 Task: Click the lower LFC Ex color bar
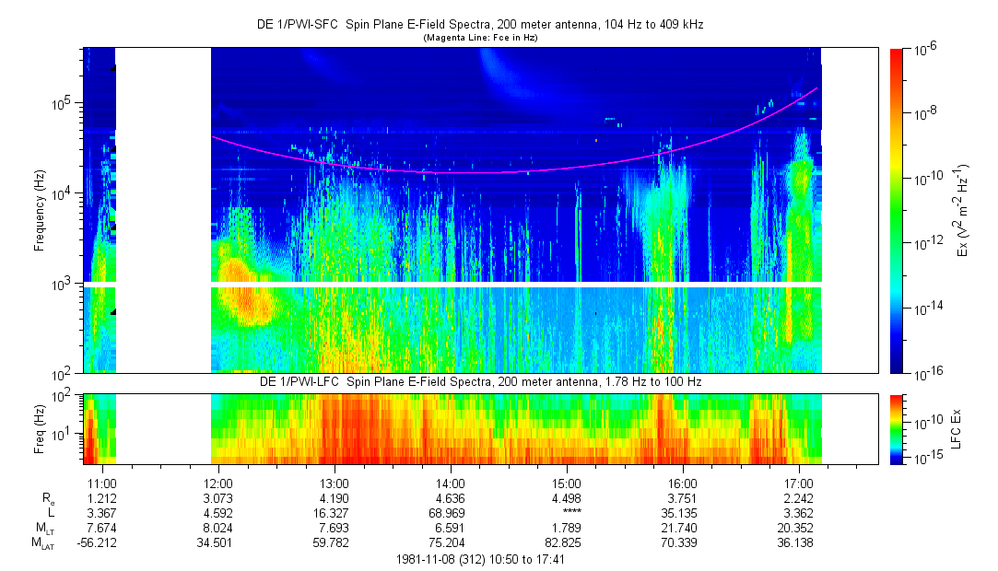click(898, 428)
